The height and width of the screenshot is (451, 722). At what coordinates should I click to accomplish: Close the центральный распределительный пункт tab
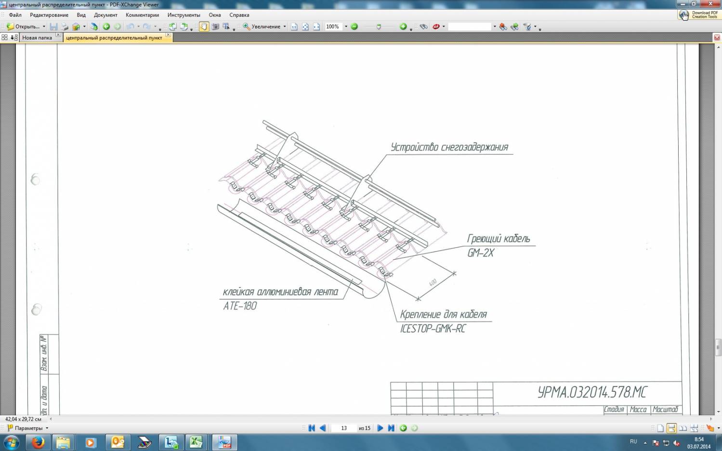pos(168,35)
